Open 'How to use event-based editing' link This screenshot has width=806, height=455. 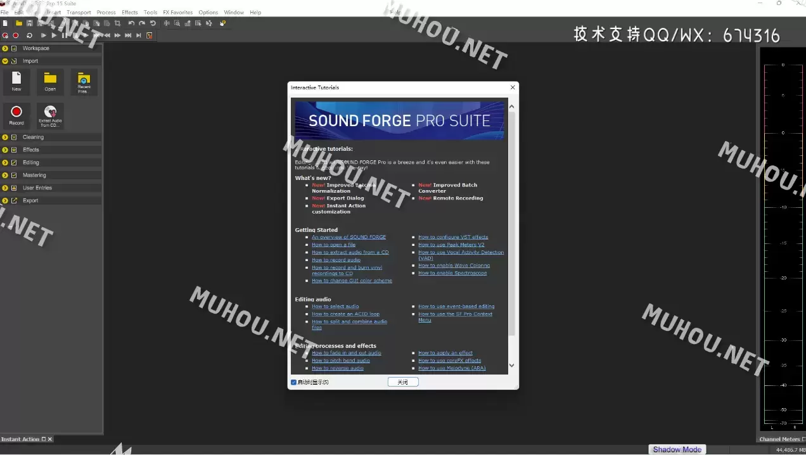point(456,306)
